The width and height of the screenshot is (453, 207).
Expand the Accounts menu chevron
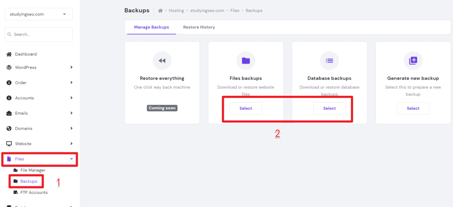pyautogui.click(x=71, y=98)
